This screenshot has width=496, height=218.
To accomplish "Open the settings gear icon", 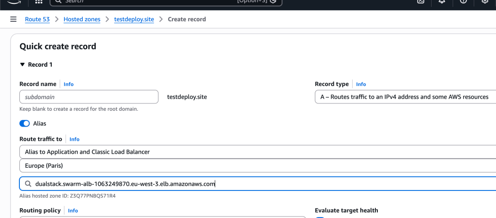I will pos(485,1).
